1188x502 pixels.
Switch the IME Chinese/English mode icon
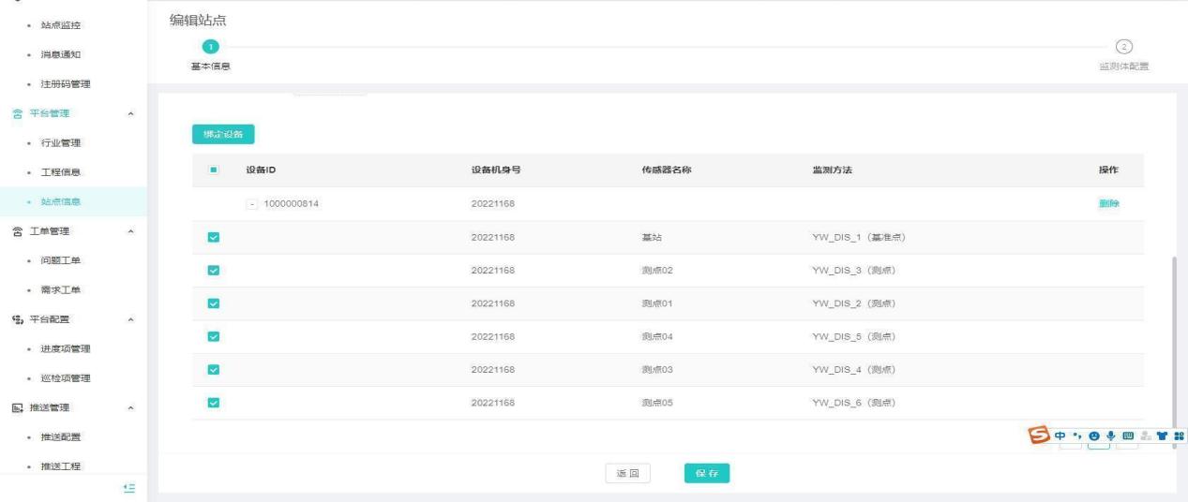1060,435
